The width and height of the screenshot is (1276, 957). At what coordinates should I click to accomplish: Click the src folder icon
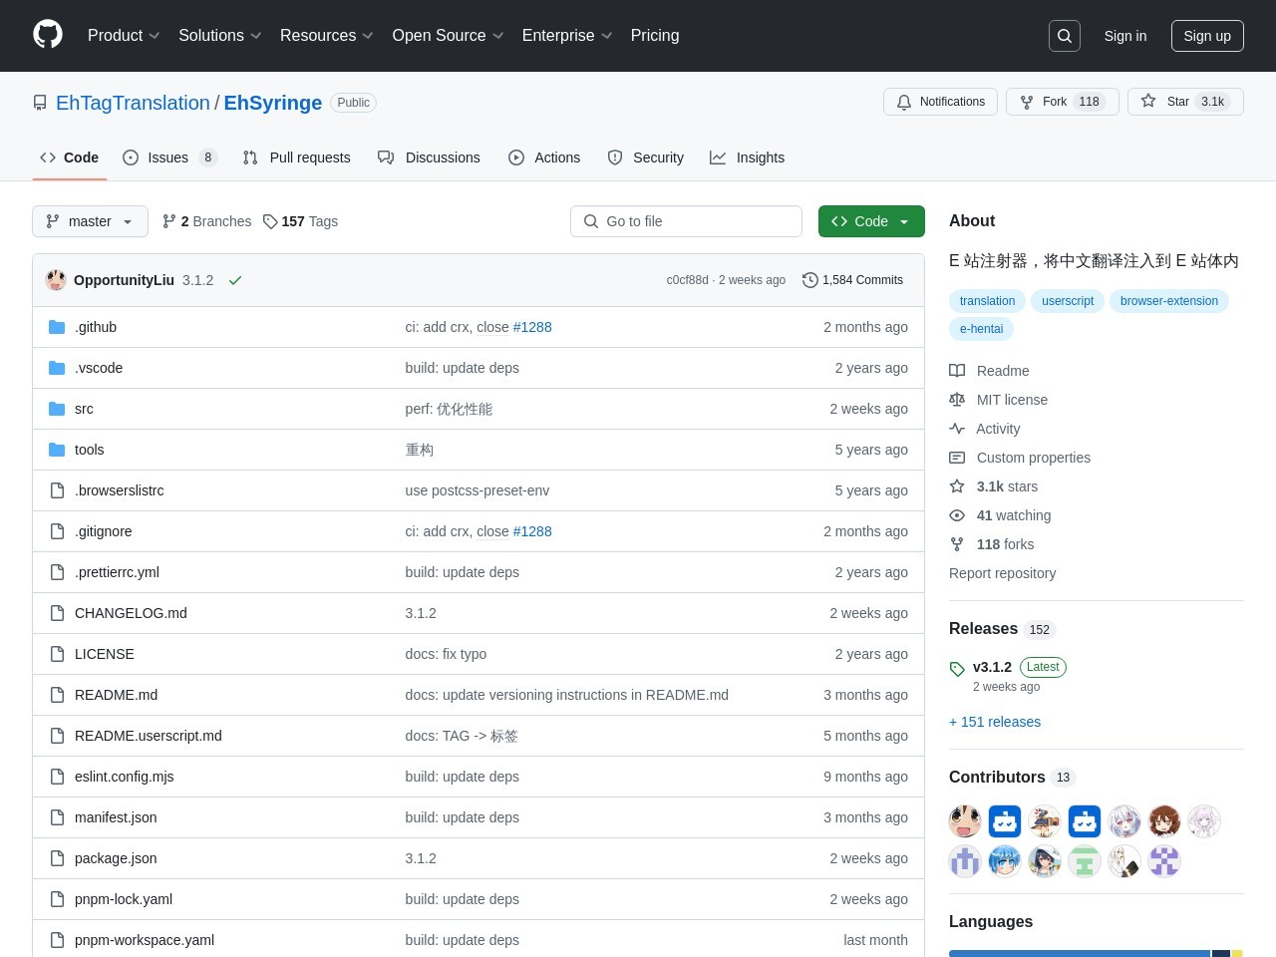tap(57, 409)
